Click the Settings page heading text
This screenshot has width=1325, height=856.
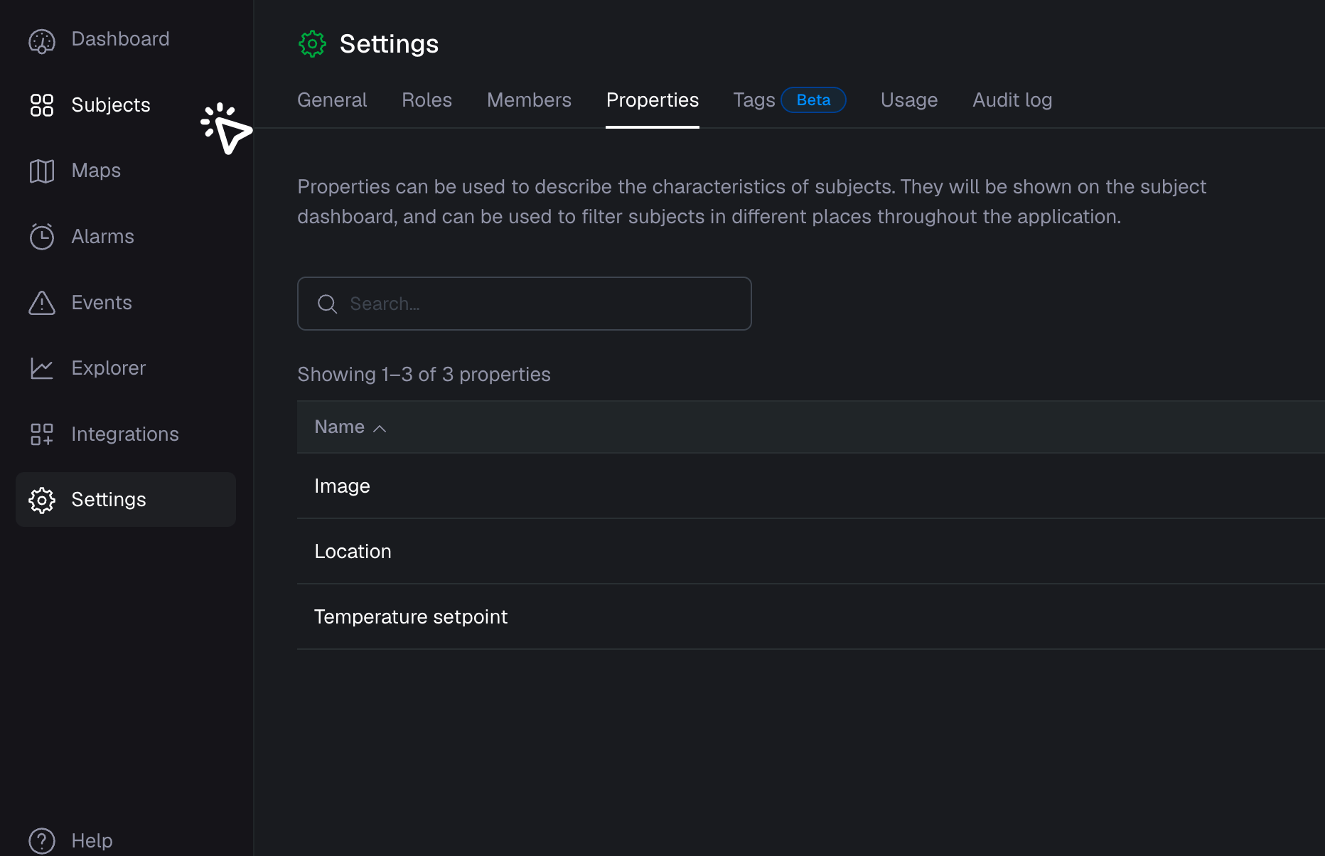tap(389, 44)
